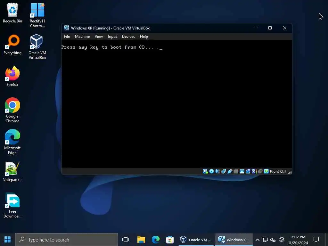Screen dimensions: 328x246
Task: Open File Explorer from the taskbar
Action: [x=141, y=240]
